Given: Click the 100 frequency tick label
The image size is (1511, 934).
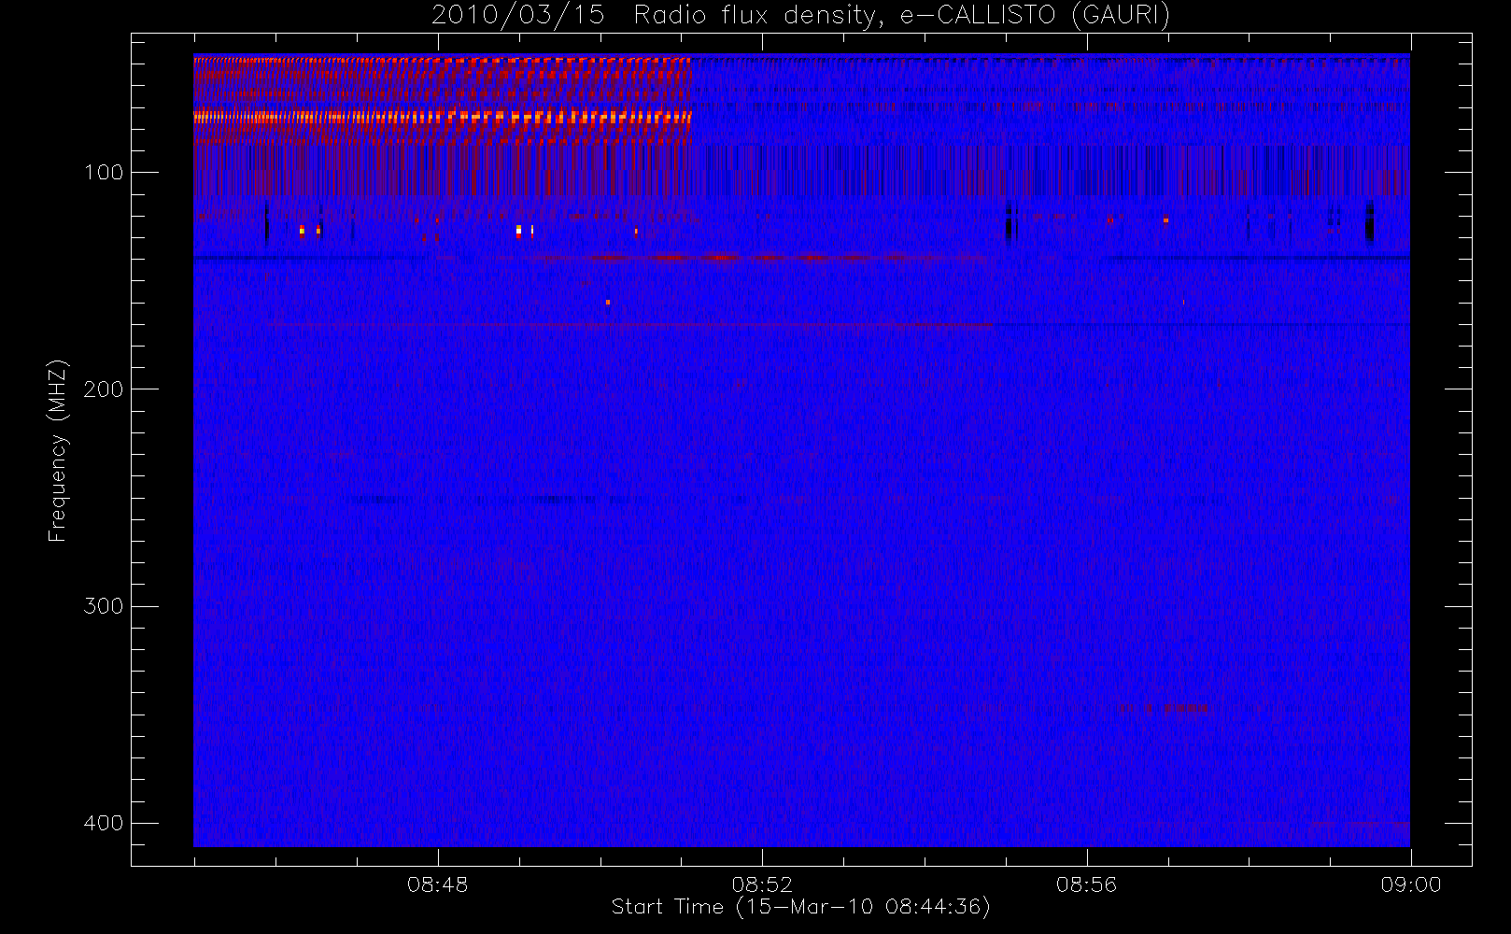Looking at the screenshot, I should tap(104, 173).
